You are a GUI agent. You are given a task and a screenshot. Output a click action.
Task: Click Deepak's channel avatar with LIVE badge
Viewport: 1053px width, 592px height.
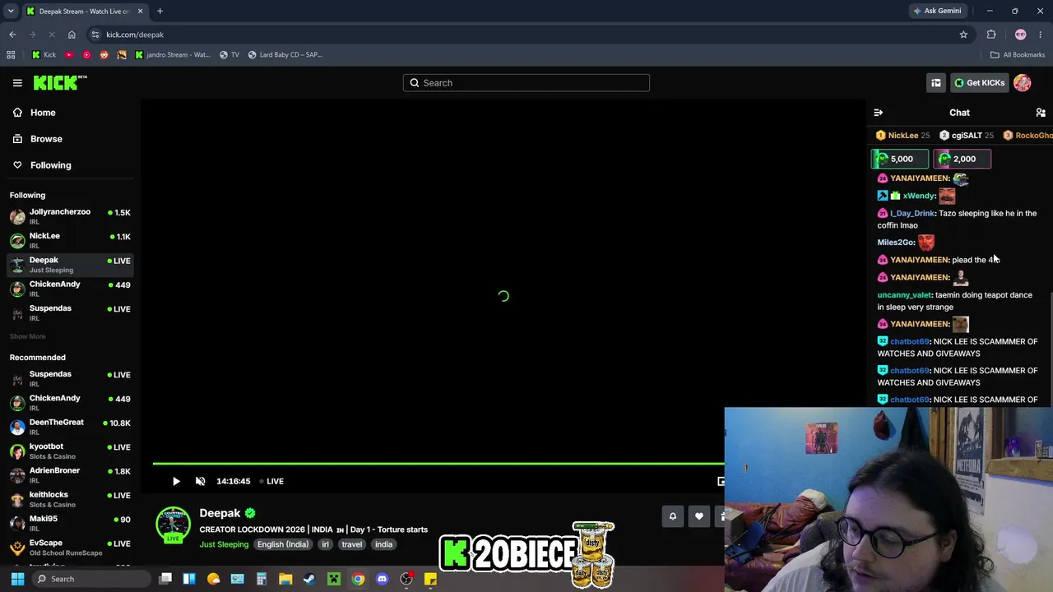point(173,526)
